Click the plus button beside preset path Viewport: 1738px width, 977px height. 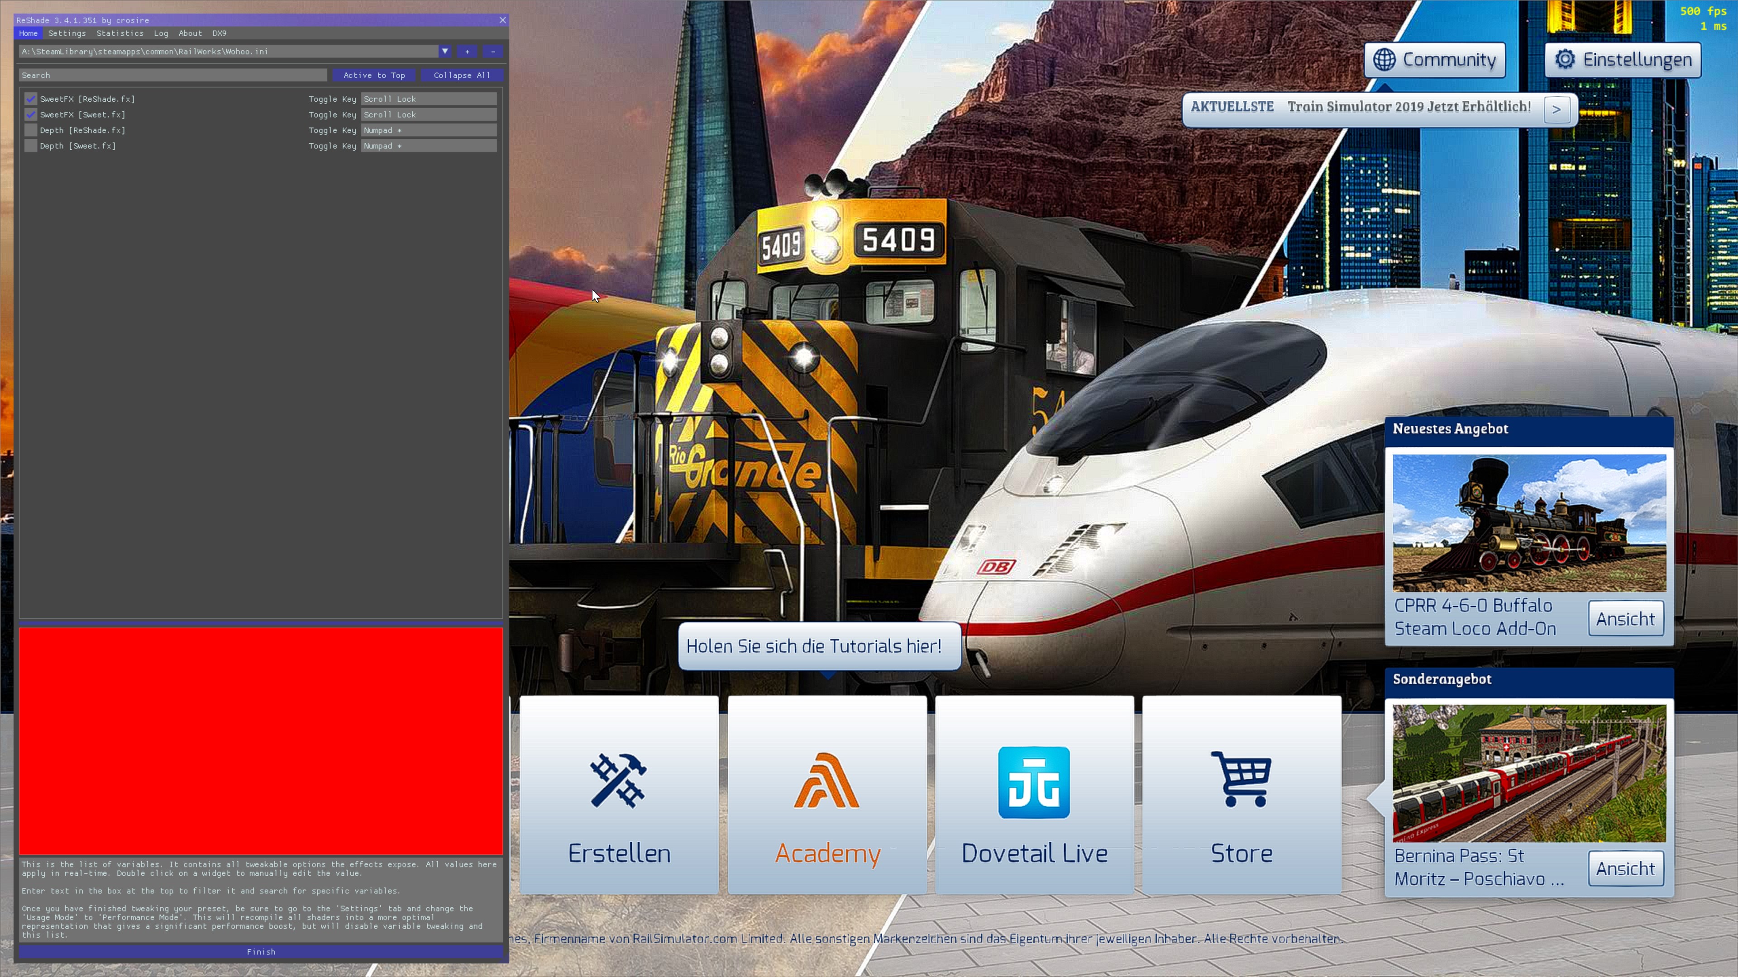tap(467, 51)
